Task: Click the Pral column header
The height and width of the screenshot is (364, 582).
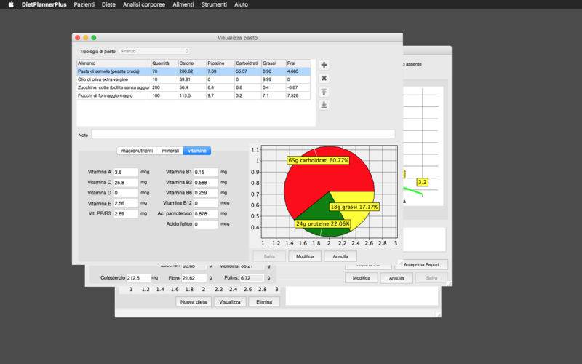Action: (298, 63)
